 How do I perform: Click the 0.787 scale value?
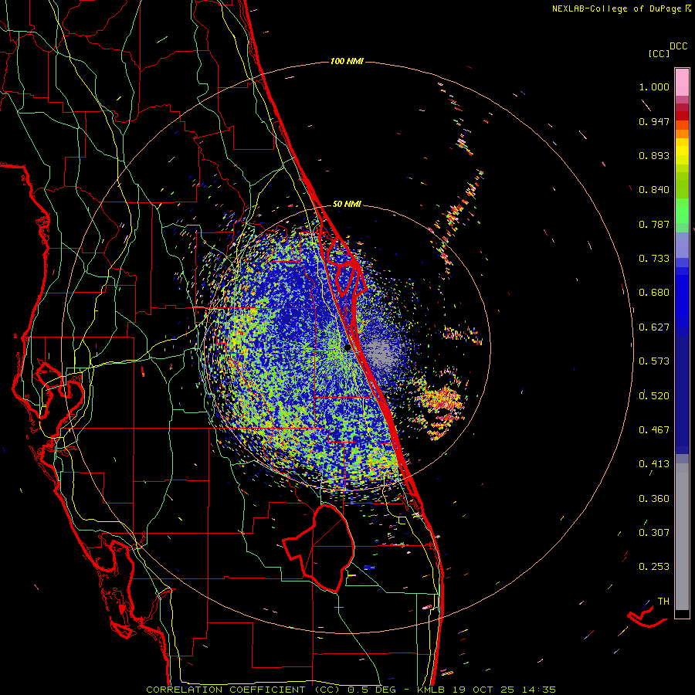[x=654, y=224]
